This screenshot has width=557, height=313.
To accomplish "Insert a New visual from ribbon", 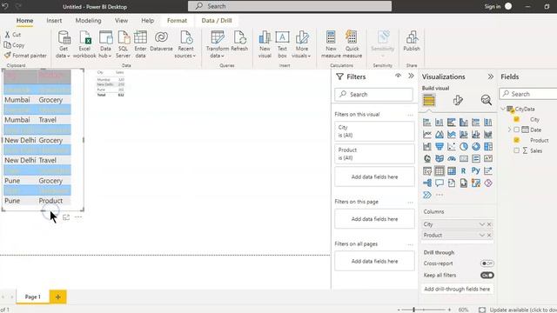I will coord(265,44).
